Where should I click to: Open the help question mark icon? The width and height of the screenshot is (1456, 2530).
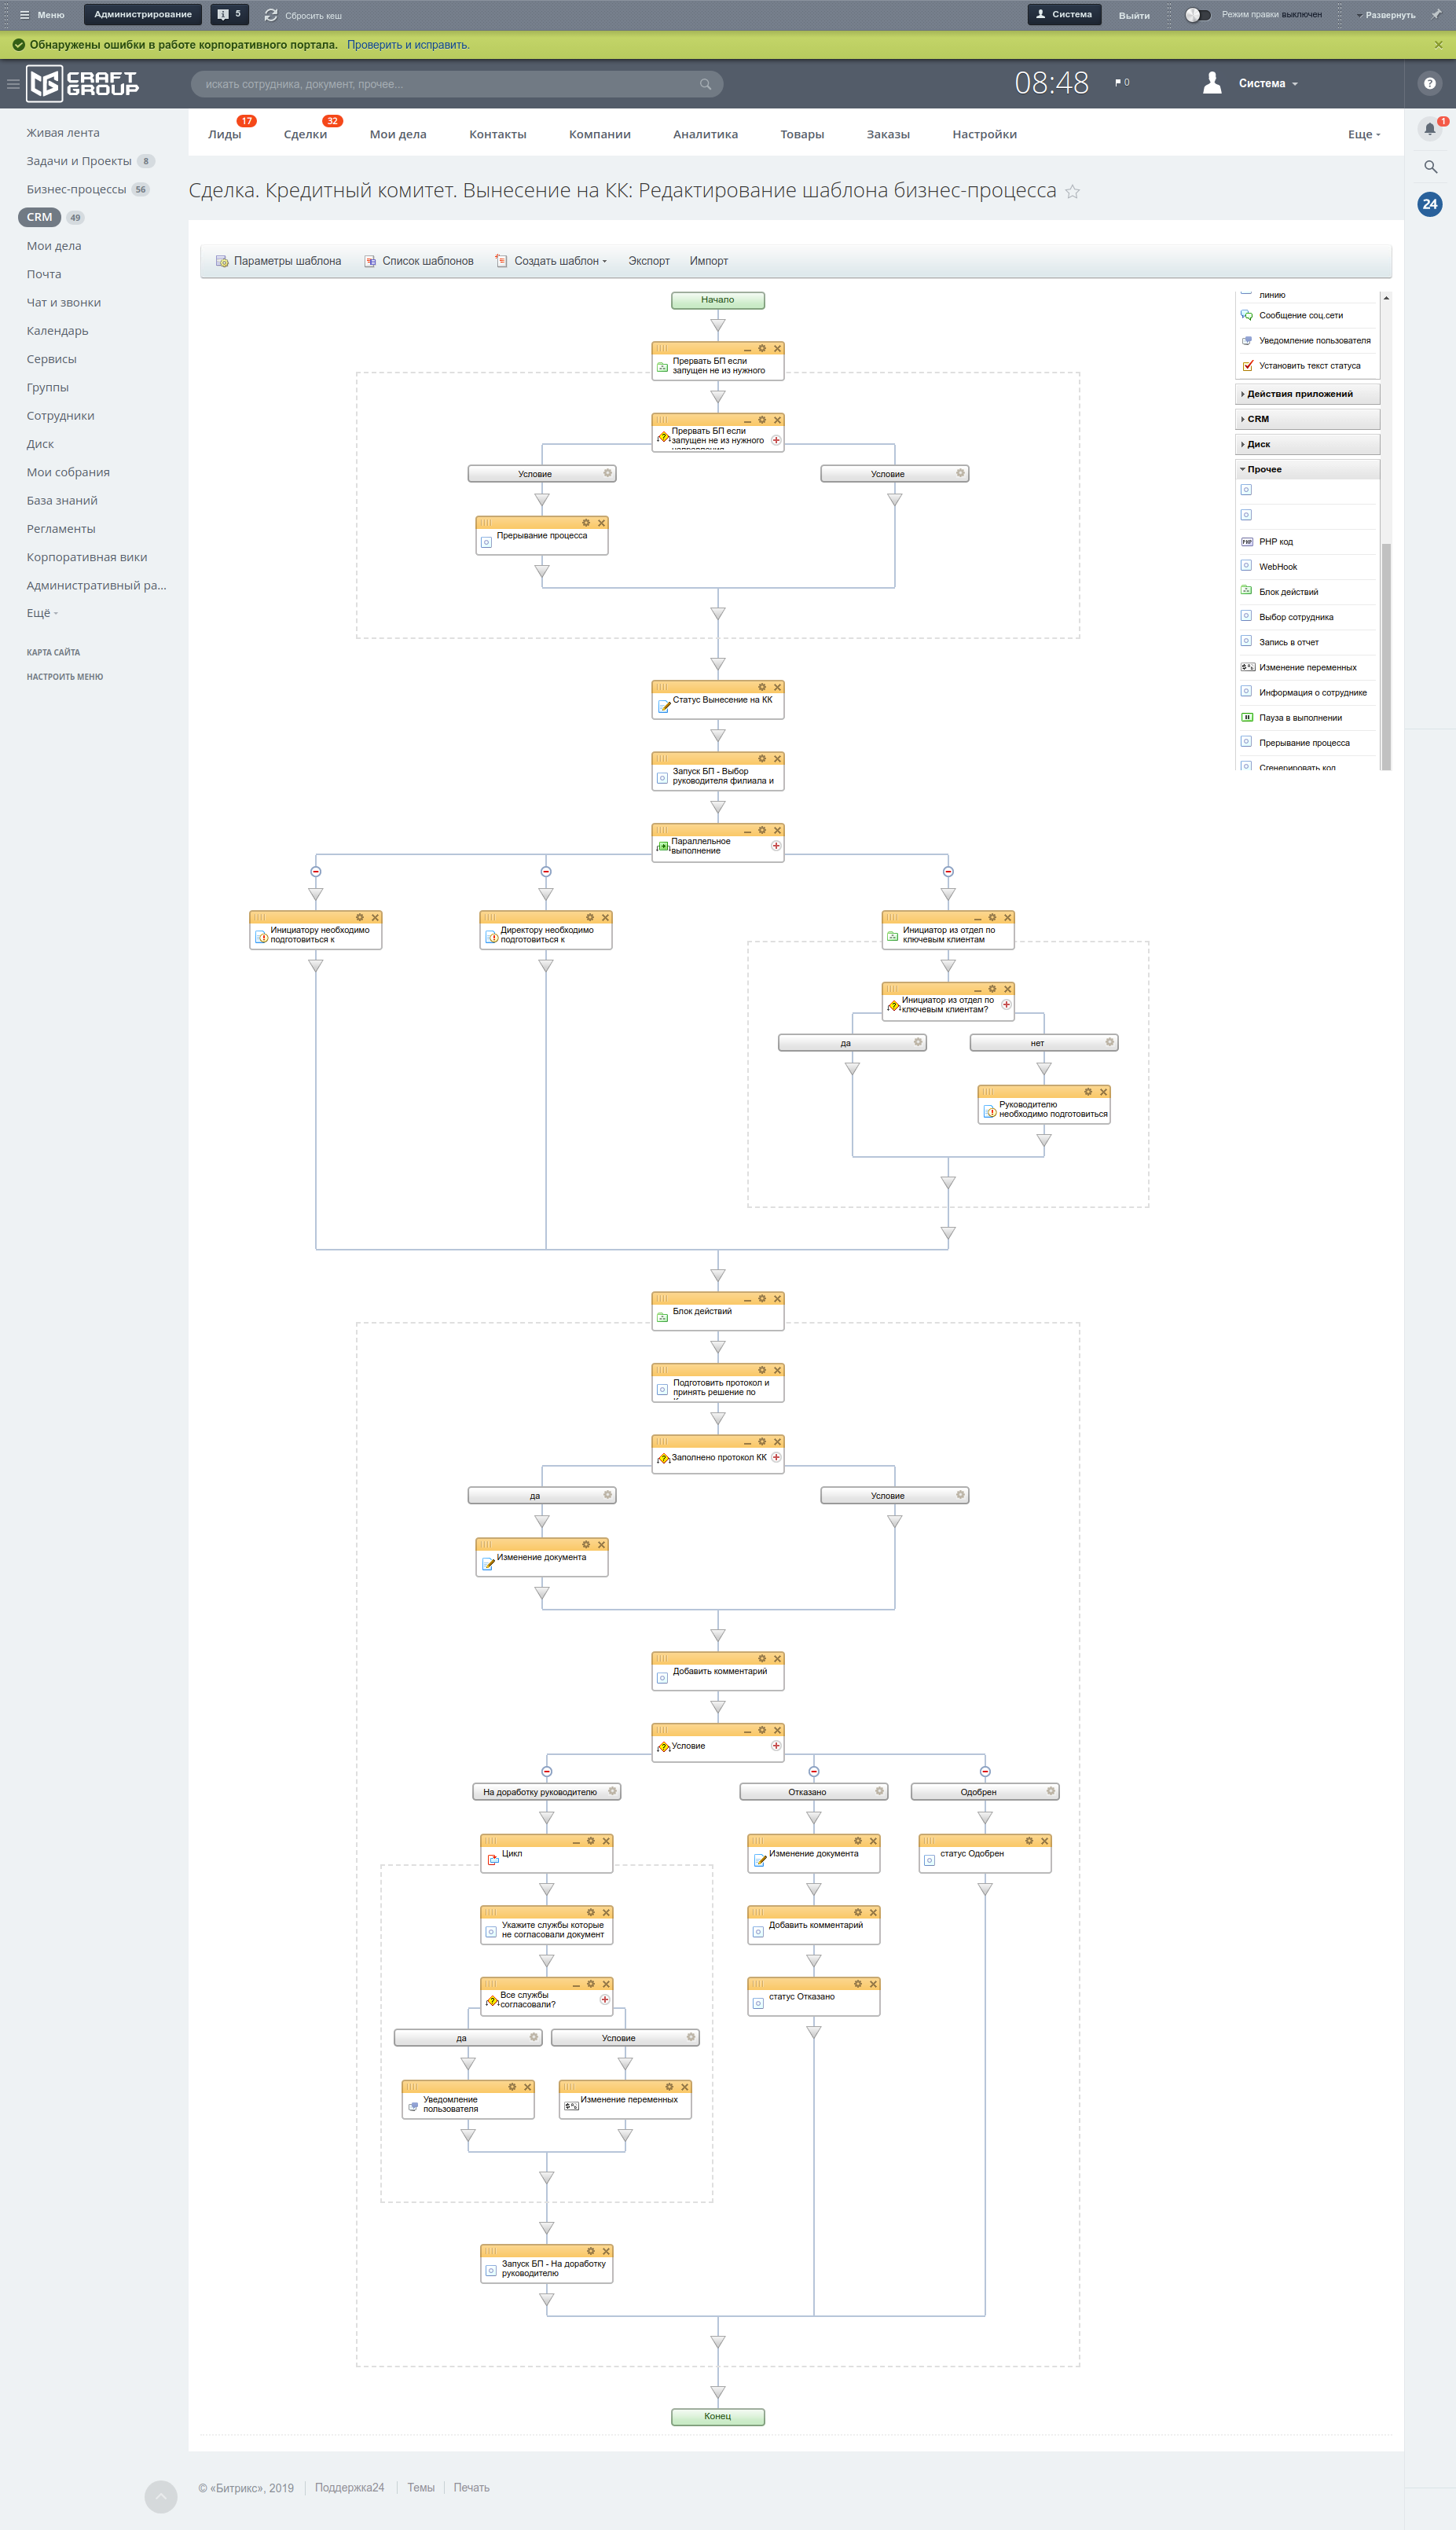pos(1429,84)
